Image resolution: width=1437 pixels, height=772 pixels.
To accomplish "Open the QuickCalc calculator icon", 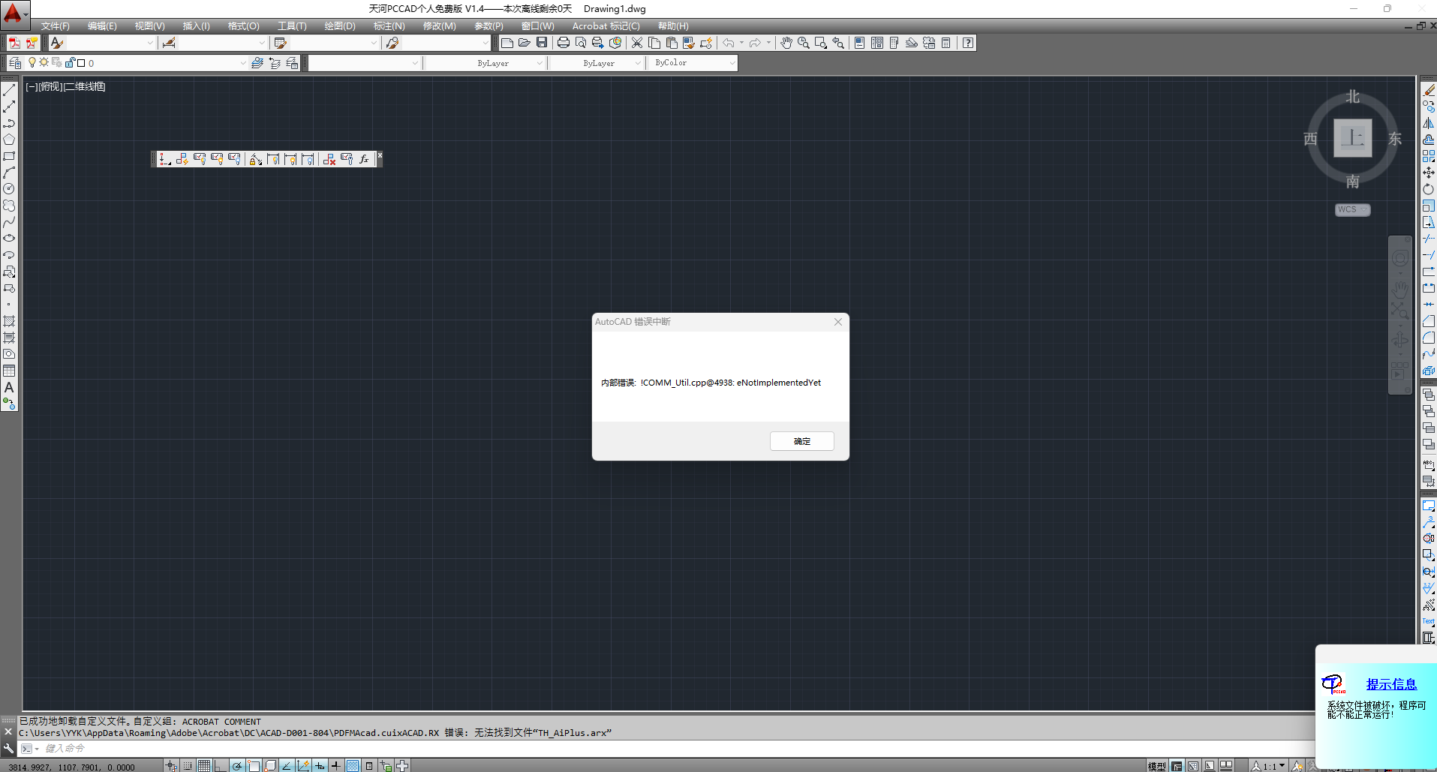I will tap(945, 43).
